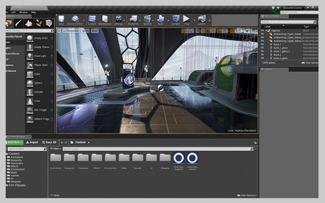Viewport: 325px width, 203px height.
Task: Click the Import button
Action: [32, 143]
